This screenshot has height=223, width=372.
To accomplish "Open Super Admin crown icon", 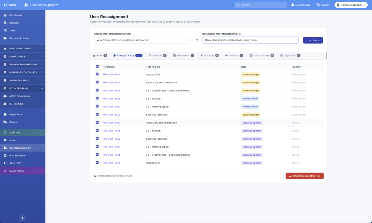I will click(x=5, y=171).
